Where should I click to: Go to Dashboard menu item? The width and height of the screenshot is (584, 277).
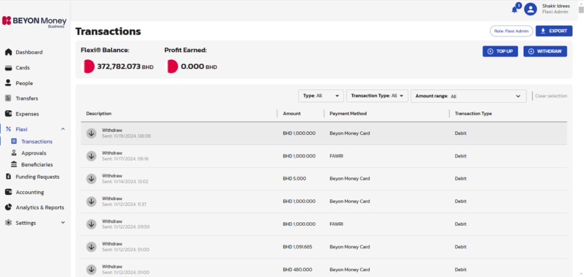(x=29, y=52)
